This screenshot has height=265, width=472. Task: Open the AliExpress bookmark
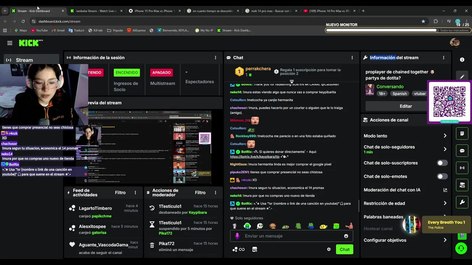click(136, 30)
